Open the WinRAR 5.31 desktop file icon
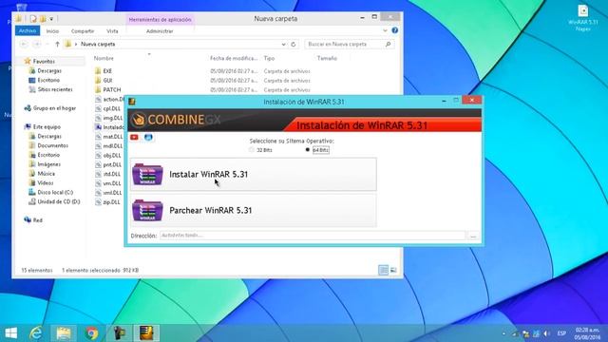 tap(583, 18)
